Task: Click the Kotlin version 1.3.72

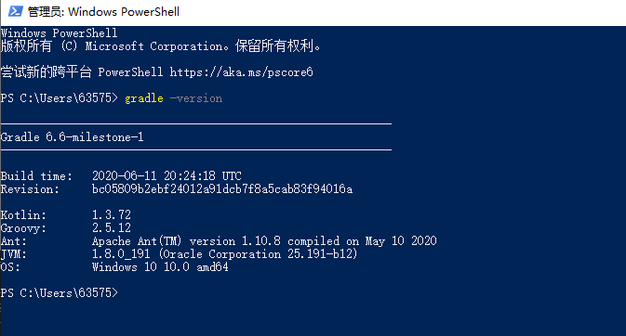Action: point(112,214)
